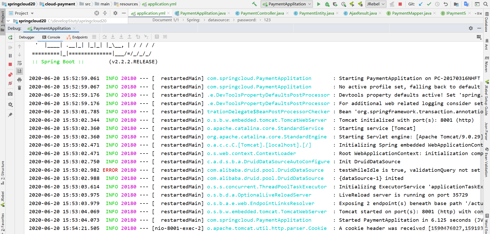Git update project blue arrow
This screenshot has width=490, height=234.
pos(421,4)
